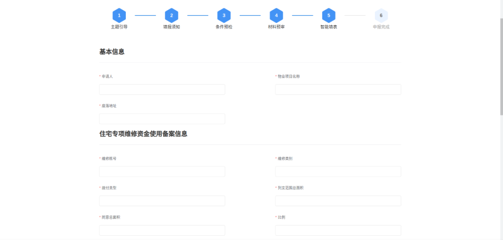Image resolution: width=503 pixels, height=240 pixels.
Task: Click the step 2 hexagon icon
Action: [171, 15]
